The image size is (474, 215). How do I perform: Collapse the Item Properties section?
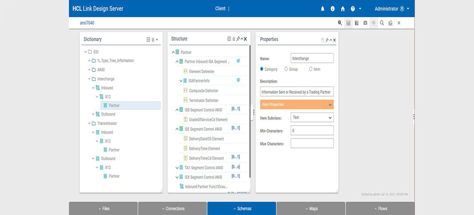pyautogui.click(x=330, y=105)
